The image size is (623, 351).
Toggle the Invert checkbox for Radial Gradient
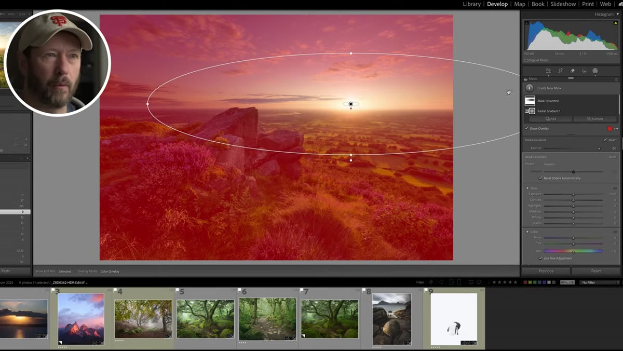click(605, 140)
